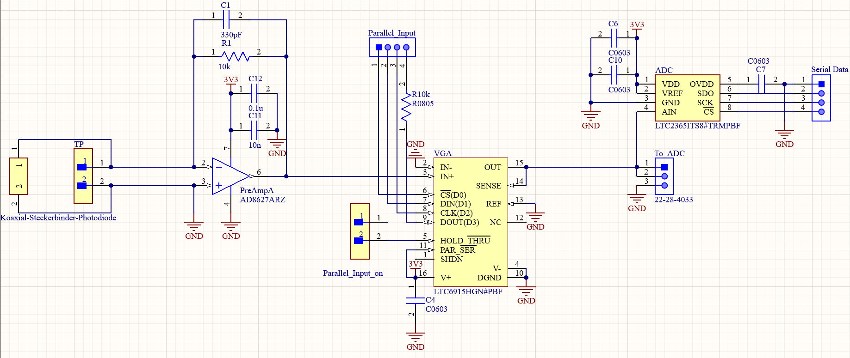The height and width of the screenshot is (358, 850).
Task: Select the C1 330pF capacitor symbol
Action: click(x=226, y=20)
